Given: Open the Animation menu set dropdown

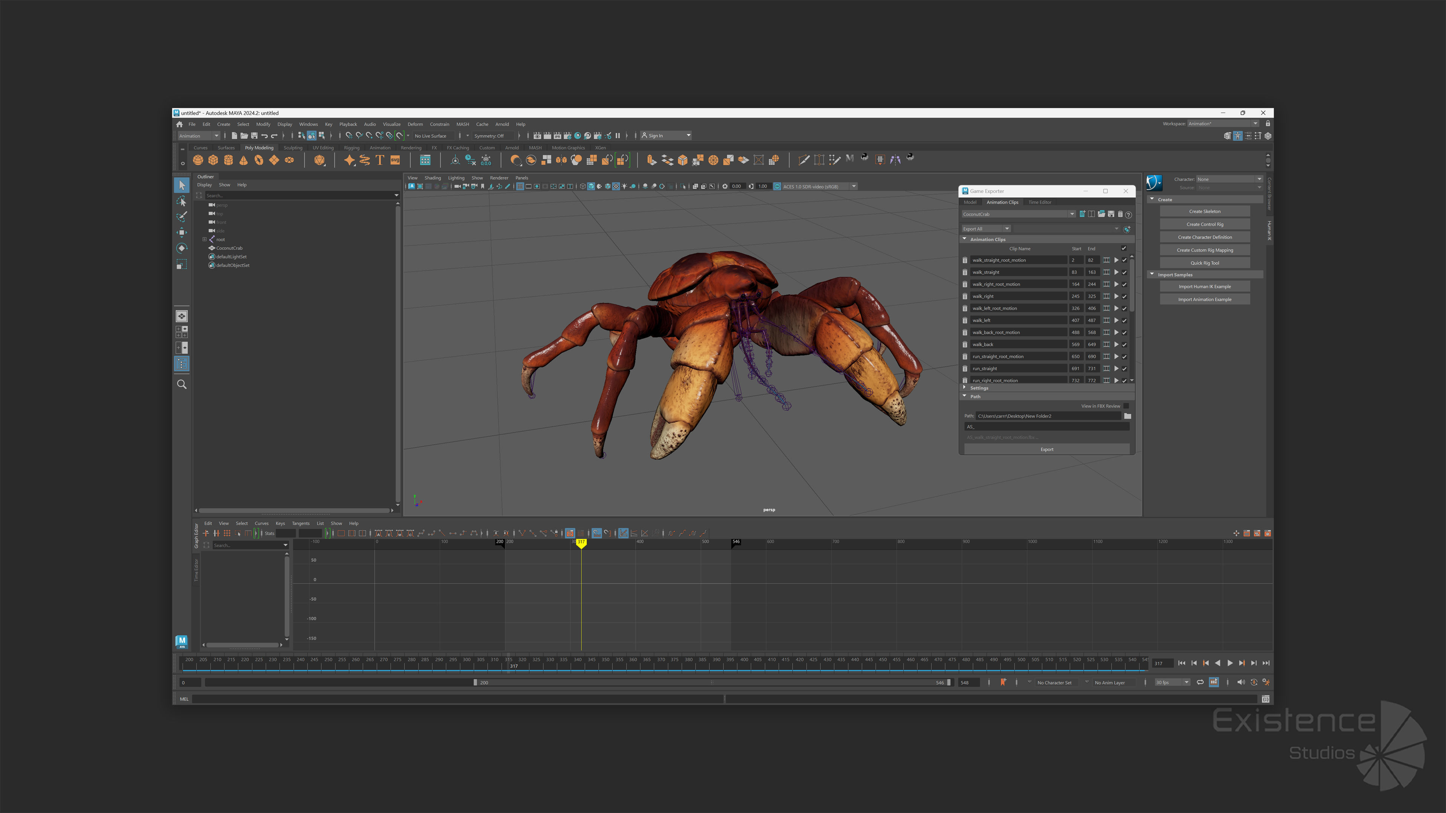Looking at the screenshot, I should [199, 136].
